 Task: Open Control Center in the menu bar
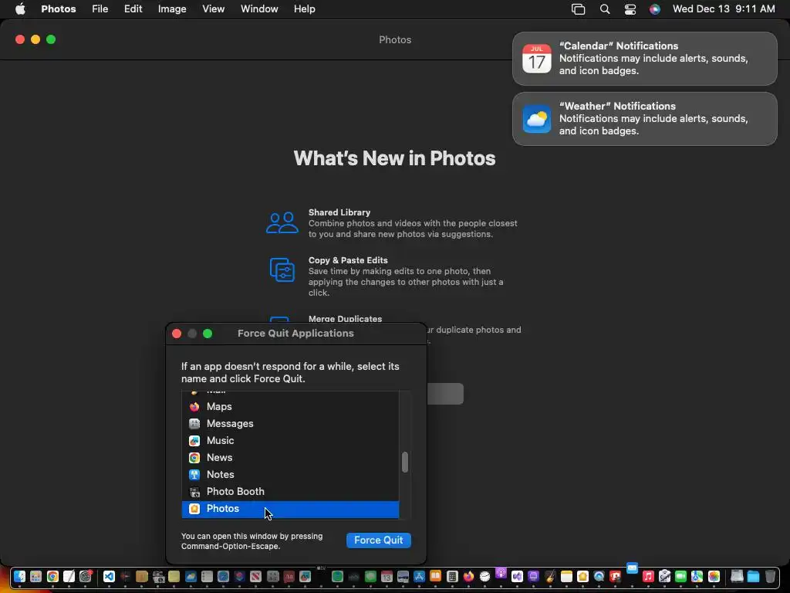pyautogui.click(x=630, y=9)
